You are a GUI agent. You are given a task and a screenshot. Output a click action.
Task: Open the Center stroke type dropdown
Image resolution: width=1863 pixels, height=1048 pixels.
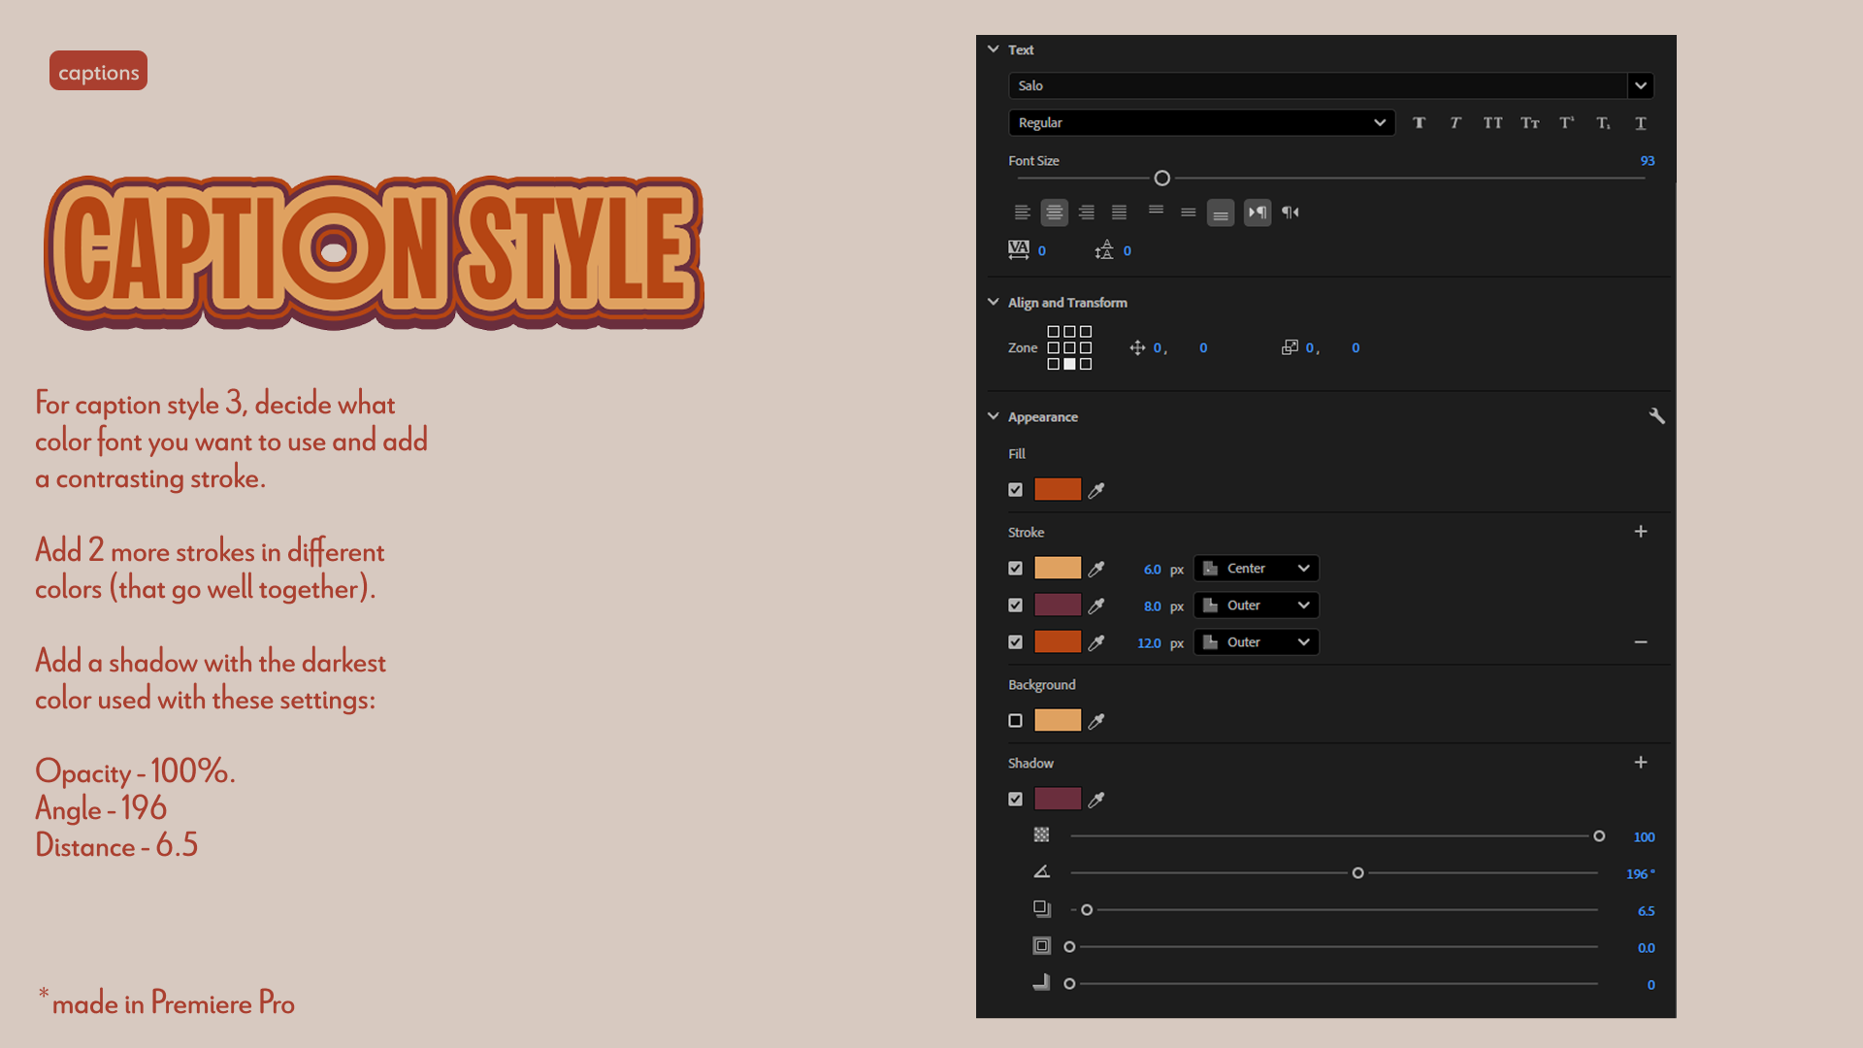(1257, 569)
